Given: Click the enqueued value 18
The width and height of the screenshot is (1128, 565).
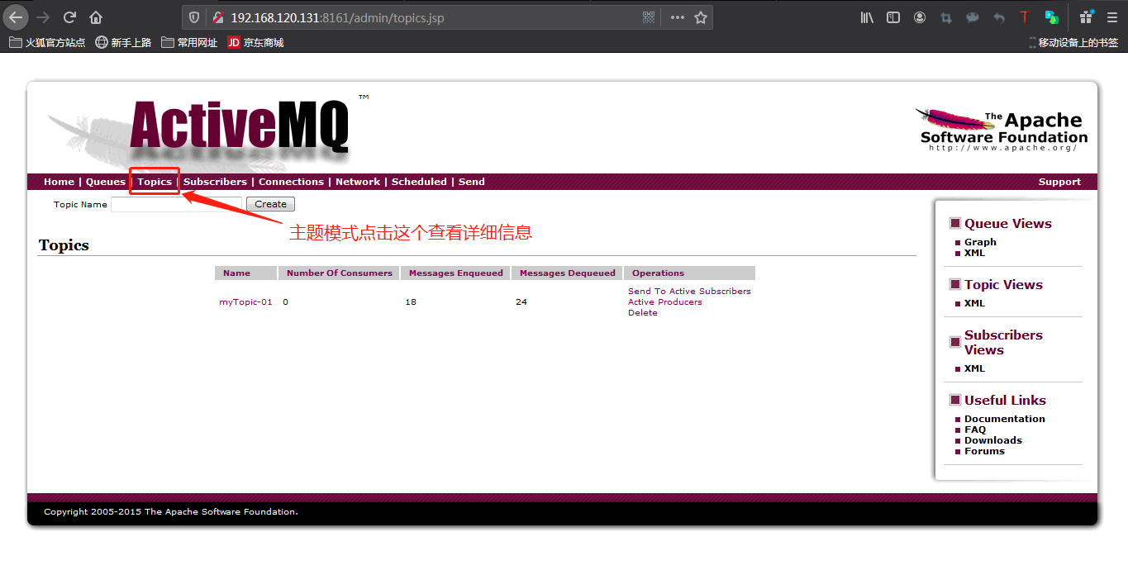Looking at the screenshot, I should pos(411,302).
